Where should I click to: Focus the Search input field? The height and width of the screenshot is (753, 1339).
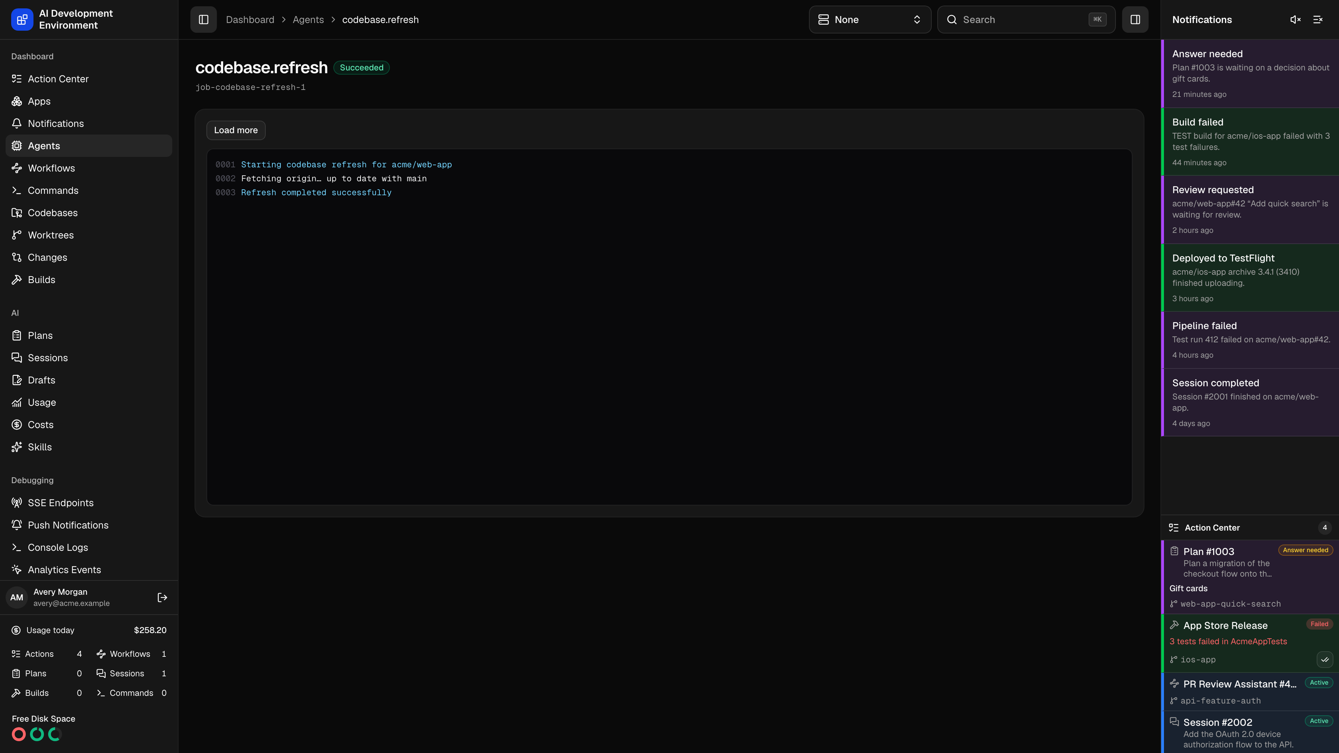click(1026, 20)
